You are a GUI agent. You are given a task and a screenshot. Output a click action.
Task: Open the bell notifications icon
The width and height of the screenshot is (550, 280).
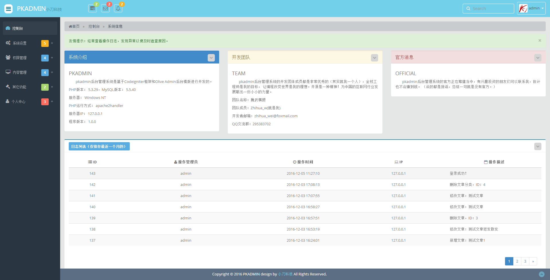(x=118, y=9)
